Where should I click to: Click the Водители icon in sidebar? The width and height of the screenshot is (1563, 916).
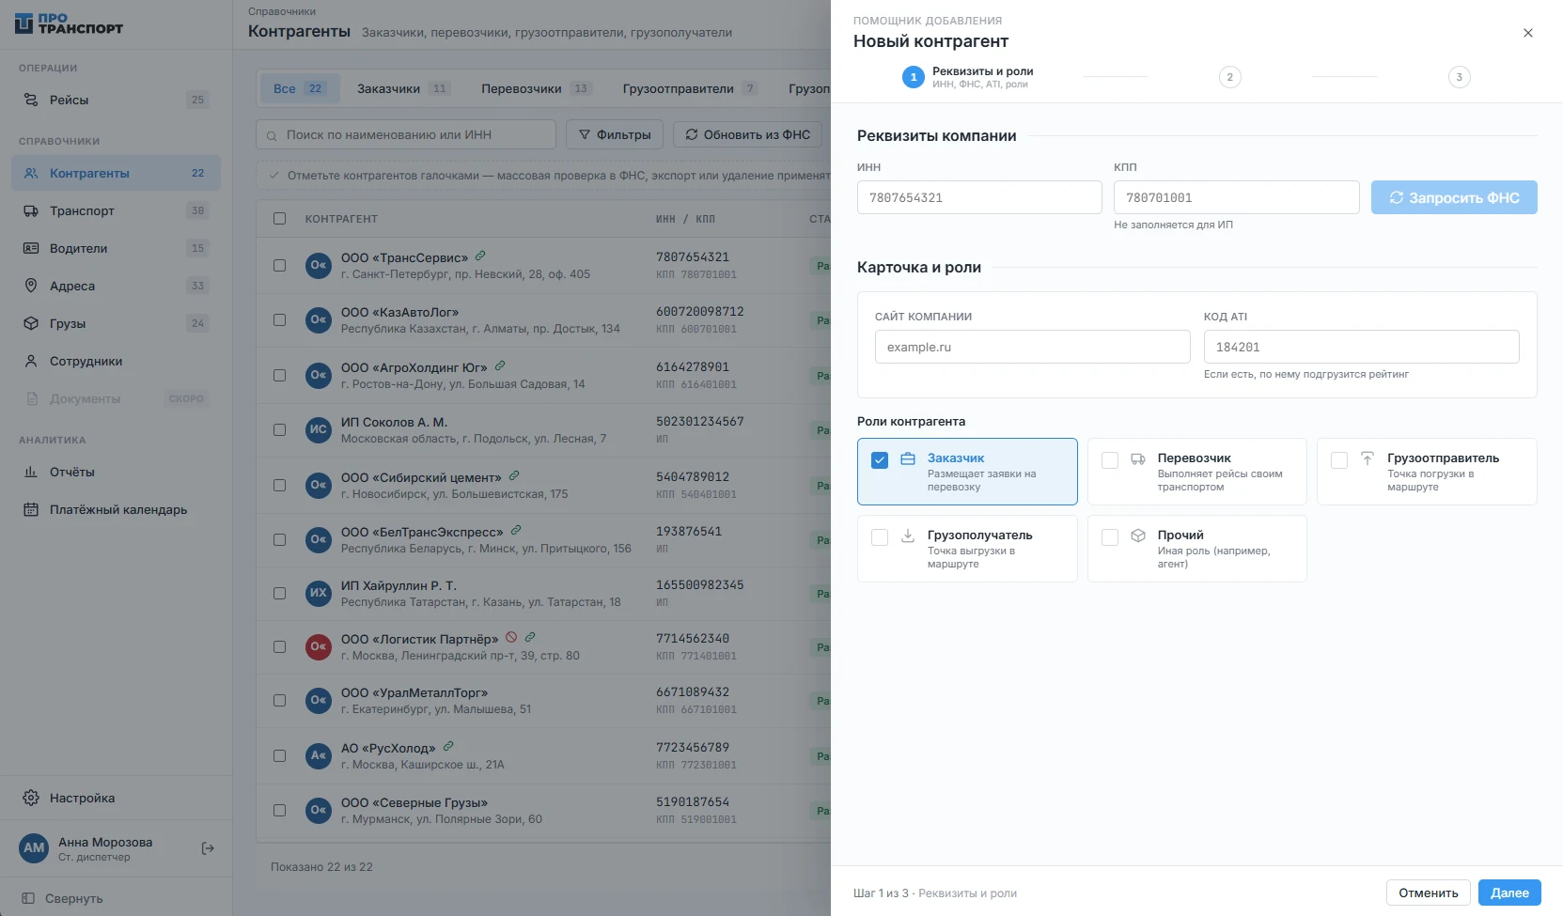point(31,248)
